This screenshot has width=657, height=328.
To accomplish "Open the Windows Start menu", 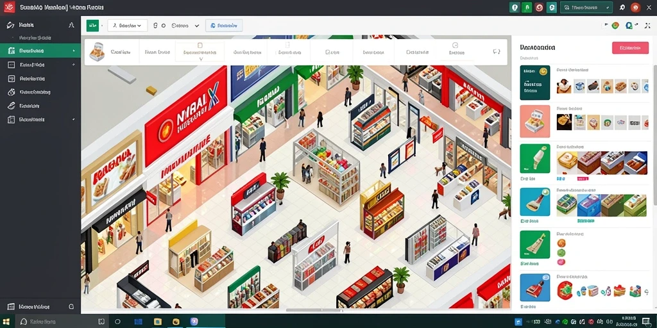I will (x=6, y=322).
